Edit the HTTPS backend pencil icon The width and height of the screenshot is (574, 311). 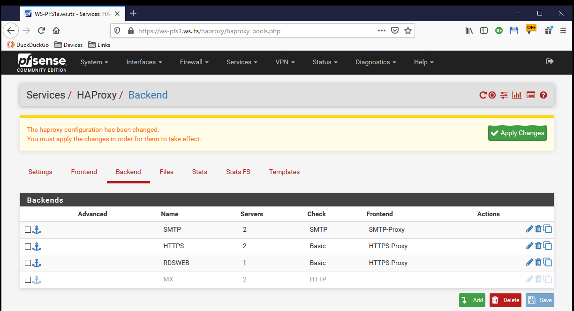point(530,246)
